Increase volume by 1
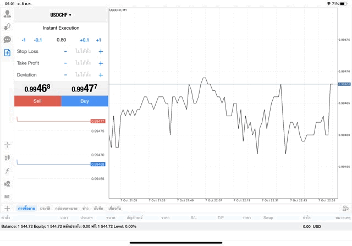The width and height of the screenshot is (352, 246). coord(98,40)
